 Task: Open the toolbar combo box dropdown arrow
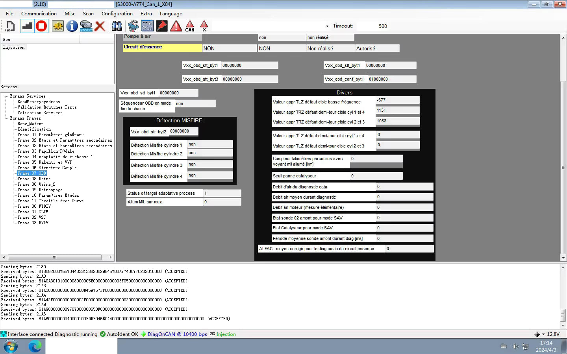tap(327, 26)
